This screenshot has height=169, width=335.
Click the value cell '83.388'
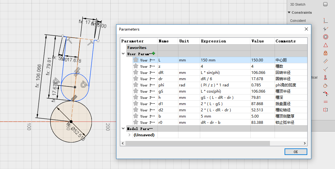pos(262,122)
